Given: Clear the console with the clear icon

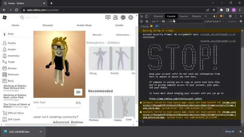Looking at the screenshot, I should (147, 21).
